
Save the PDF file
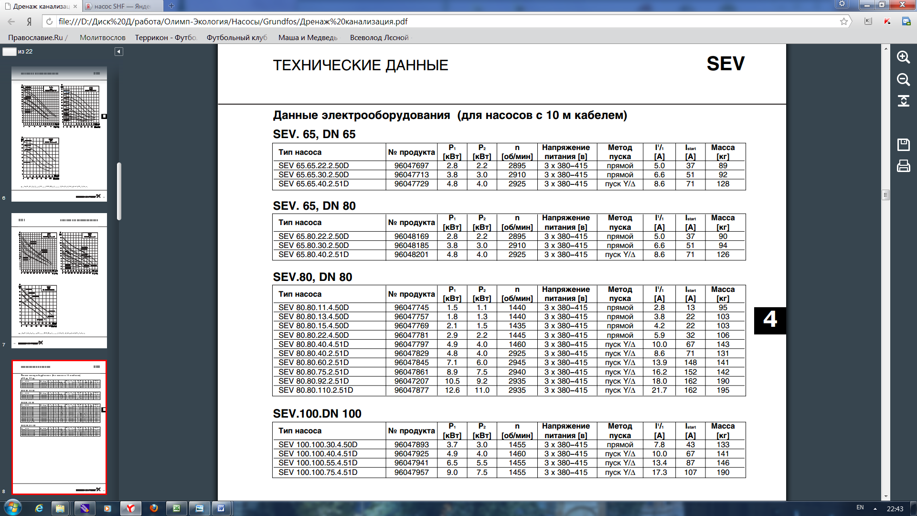[903, 144]
